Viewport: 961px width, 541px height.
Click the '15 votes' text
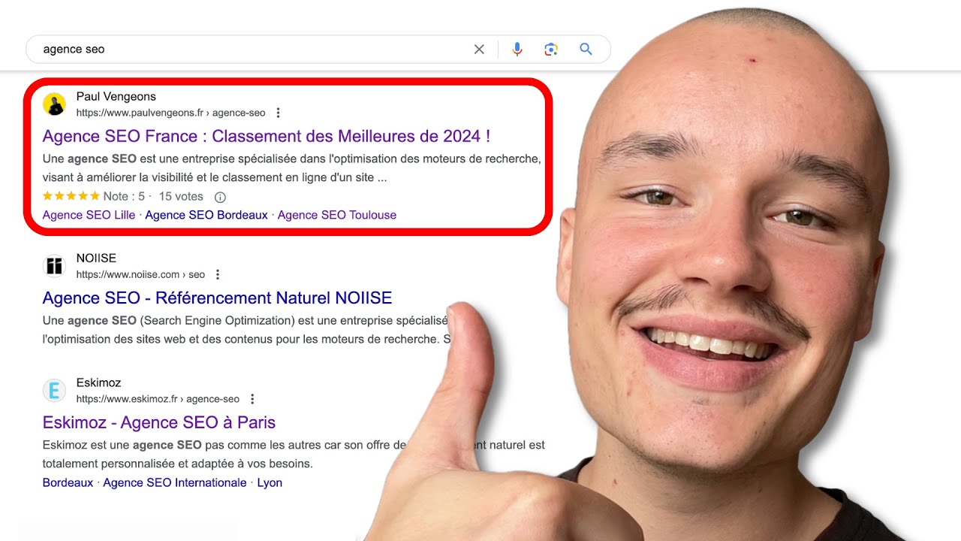pos(181,196)
